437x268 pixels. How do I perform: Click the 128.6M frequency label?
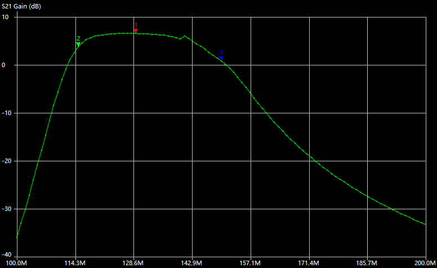(133, 263)
